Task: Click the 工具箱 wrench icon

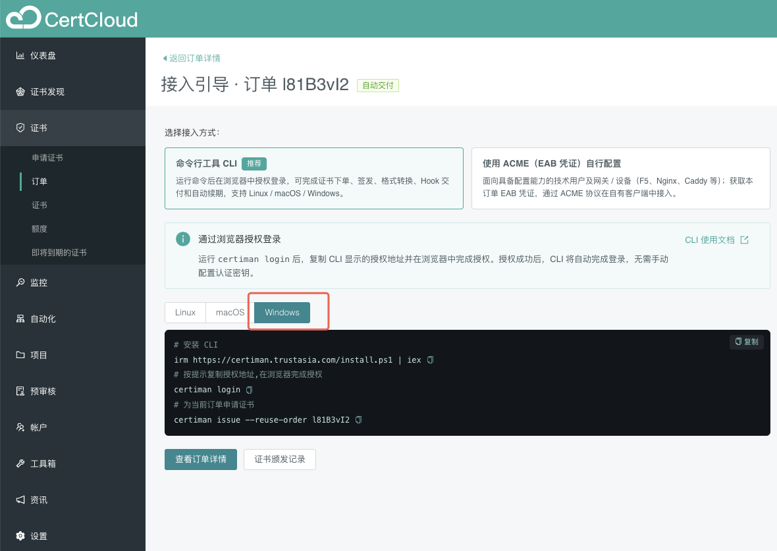Action: (x=20, y=463)
